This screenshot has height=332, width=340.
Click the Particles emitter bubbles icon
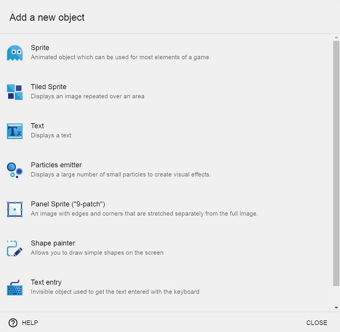point(15,169)
